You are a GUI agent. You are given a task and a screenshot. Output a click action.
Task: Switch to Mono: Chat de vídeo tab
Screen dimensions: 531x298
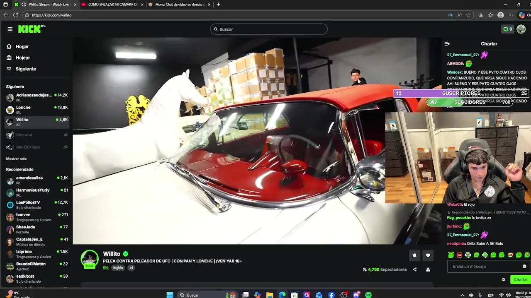[x=179, y=5]
